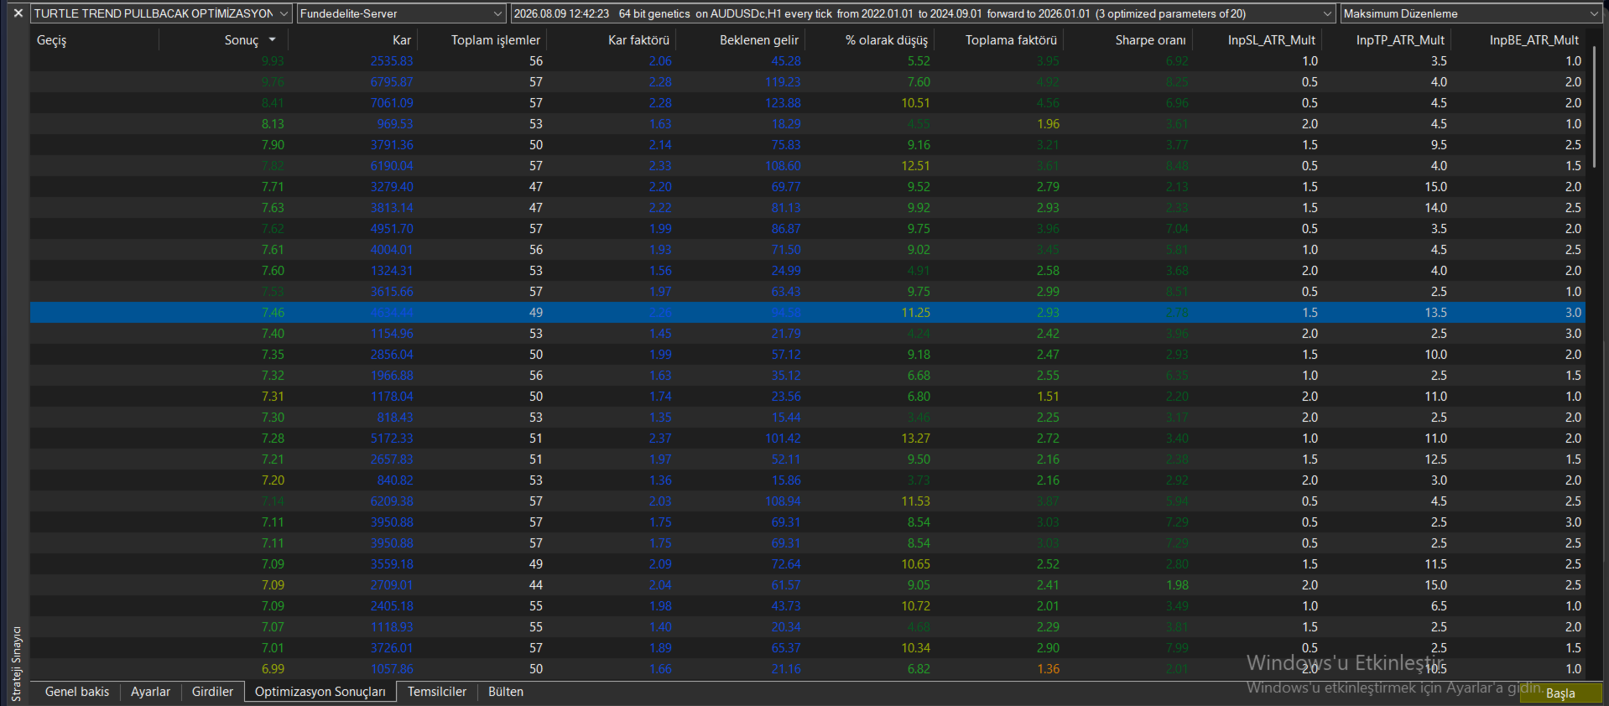Select the profit cell 2709.01
1609x706 pixels.
click(x=391, y=585)
